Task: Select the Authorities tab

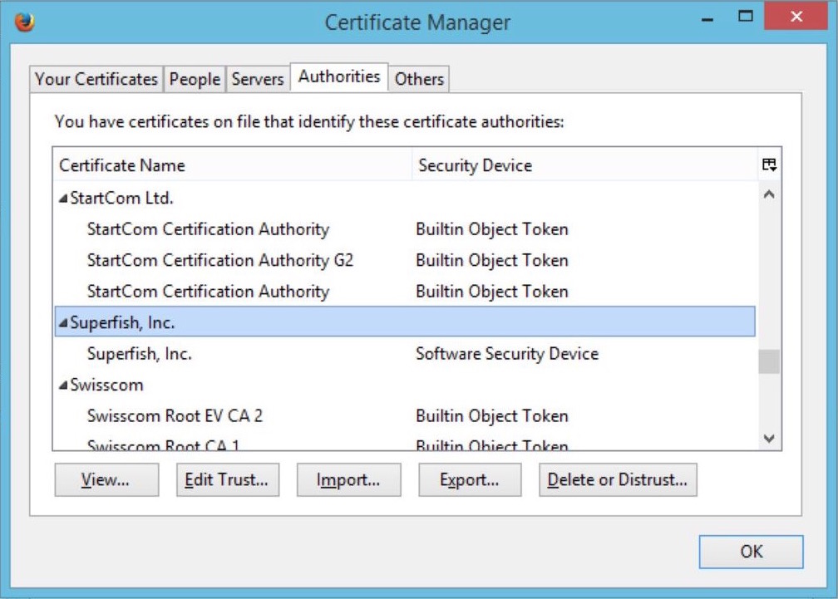Action: (x=339, y=77)
